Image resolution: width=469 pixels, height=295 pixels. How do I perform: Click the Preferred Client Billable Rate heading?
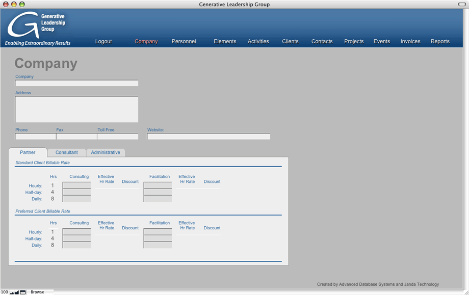(43, 211)
